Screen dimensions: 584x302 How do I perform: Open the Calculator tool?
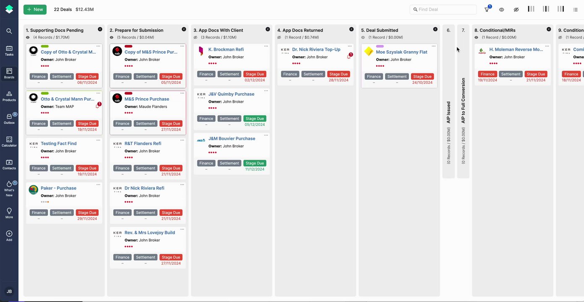tap(9, 141)
